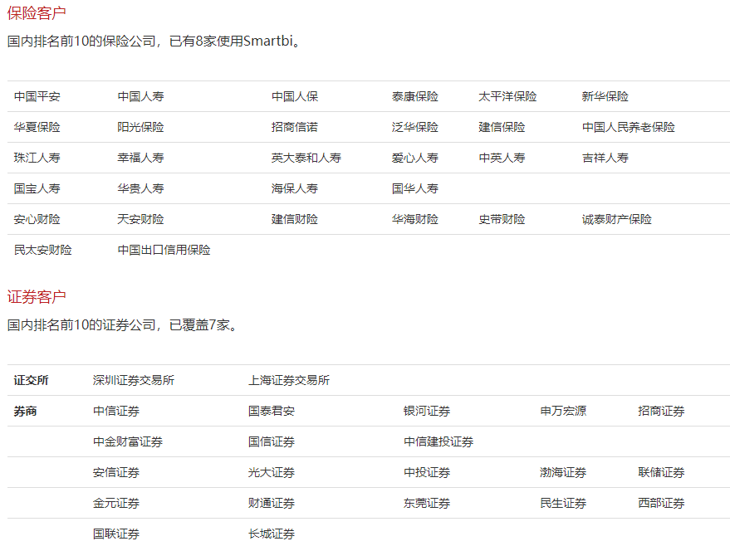This screenshot has width=730, height=546.
Task: Select the 华夏保险 cell
Action: 37,127
